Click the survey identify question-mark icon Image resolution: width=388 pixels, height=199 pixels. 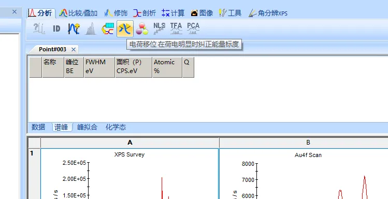[x=39, y=29]
